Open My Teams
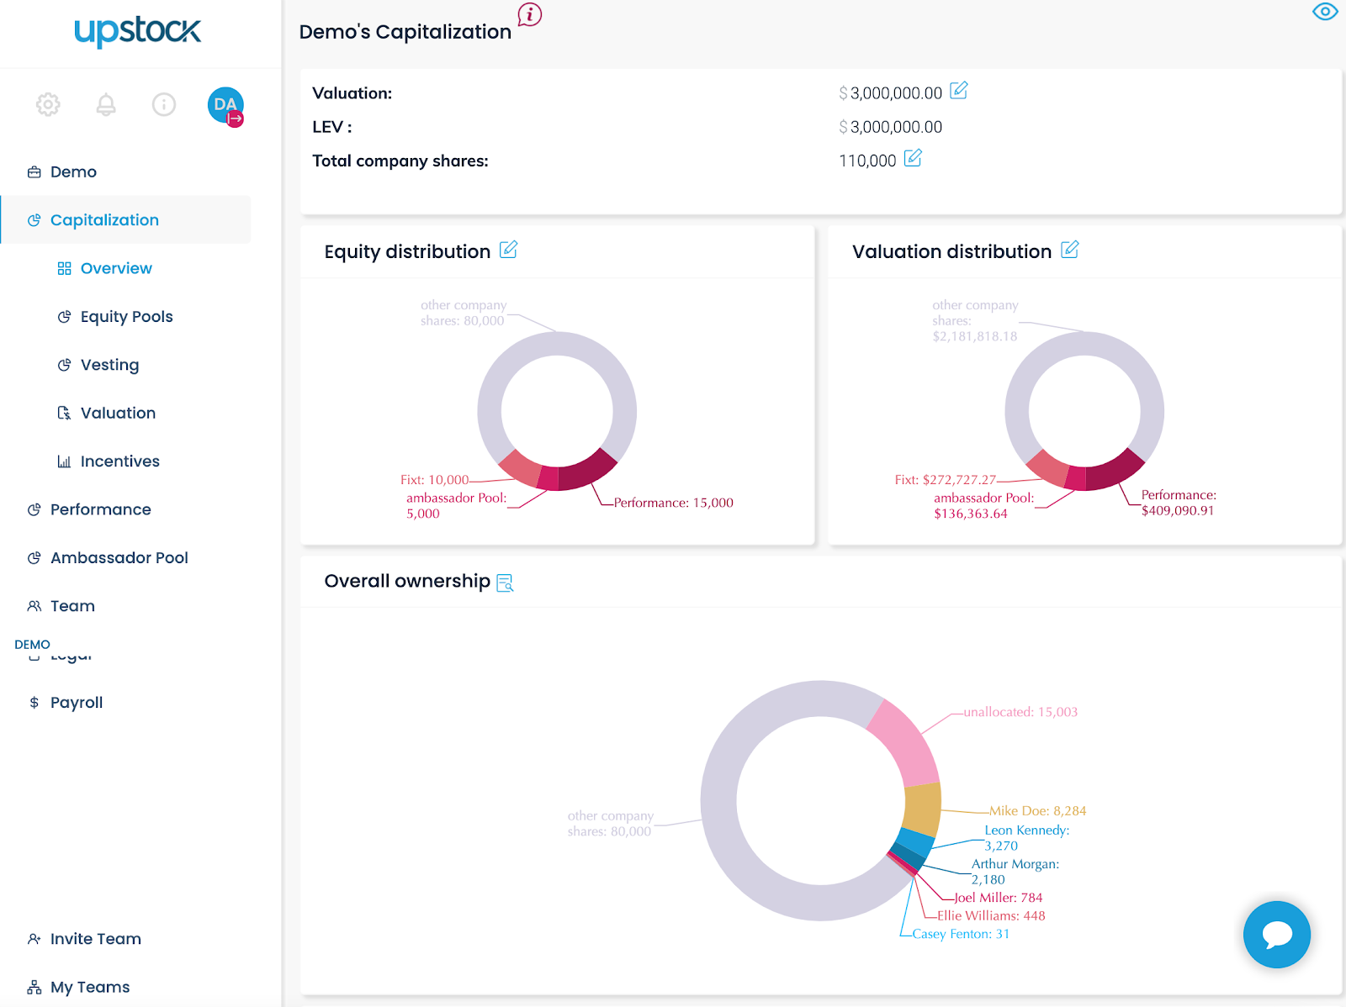The width and height of the screenshot is (1346, 1007). 89,987
